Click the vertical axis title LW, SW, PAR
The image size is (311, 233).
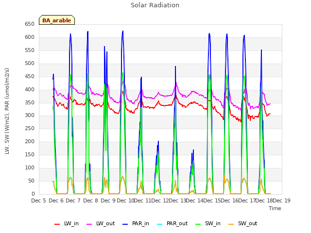(7, 111)
